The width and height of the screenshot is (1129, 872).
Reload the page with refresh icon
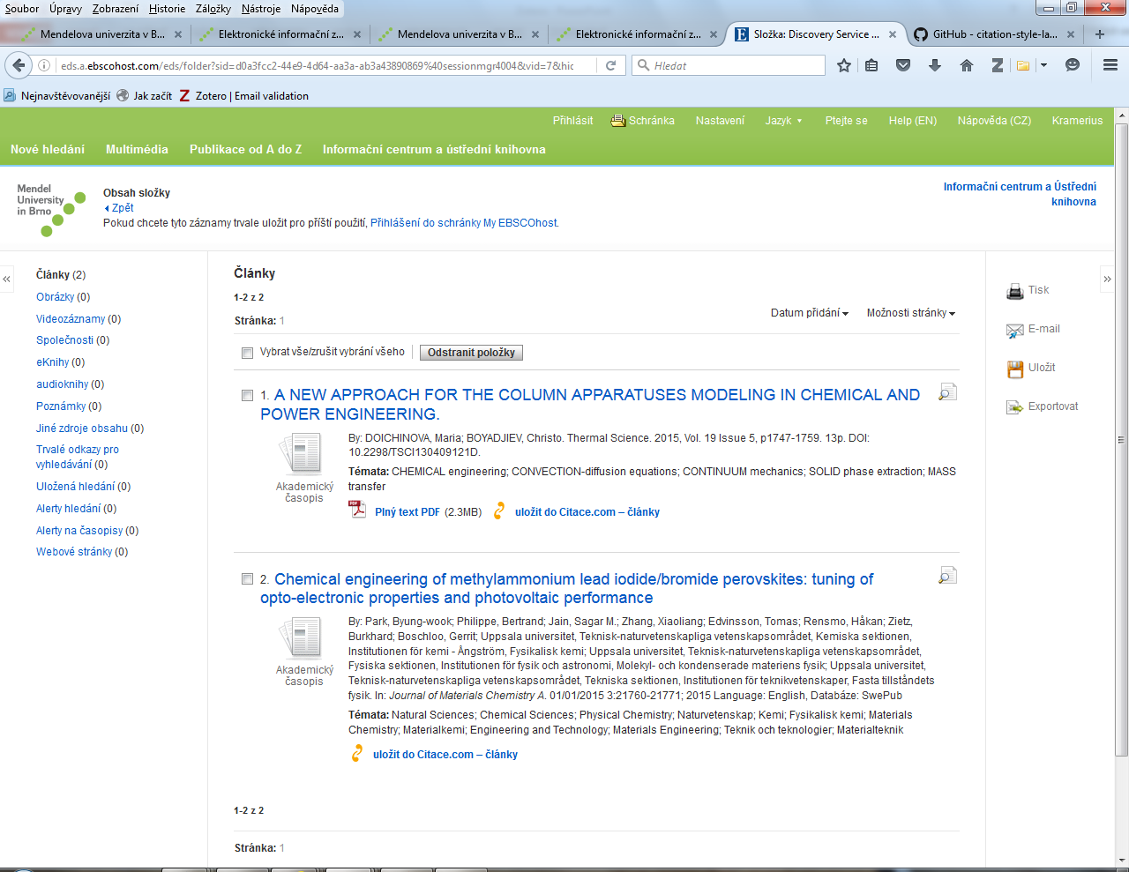click(x=610, y=65)
